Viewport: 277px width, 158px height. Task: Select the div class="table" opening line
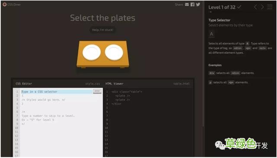[127, 92]
